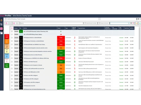Screen dimensions: 141x105
Task: Check the Risky Items Status category row
Action: tap(12, 34)
